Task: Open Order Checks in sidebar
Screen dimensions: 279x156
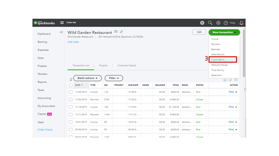Action: pos(45,130)
